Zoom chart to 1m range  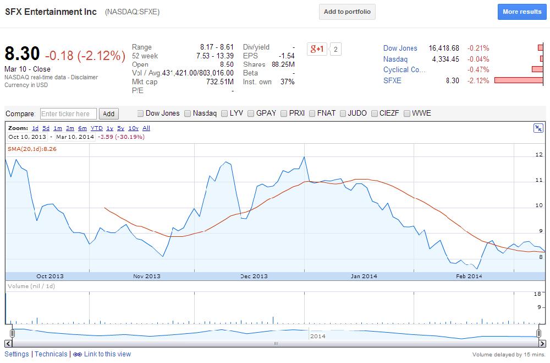click(58, 128)
